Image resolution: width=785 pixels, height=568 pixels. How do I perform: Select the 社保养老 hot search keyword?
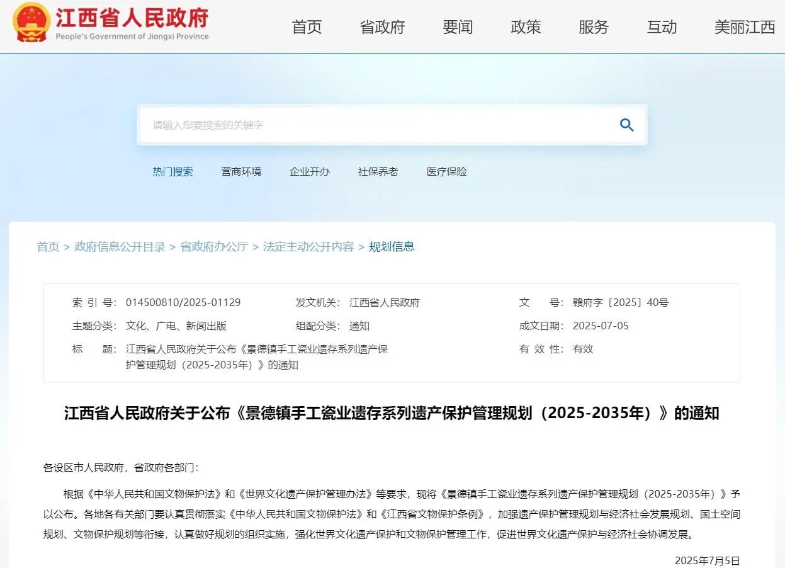378,171
